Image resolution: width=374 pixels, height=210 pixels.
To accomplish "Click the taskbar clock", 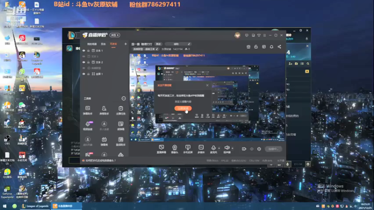I will (365, 206).
